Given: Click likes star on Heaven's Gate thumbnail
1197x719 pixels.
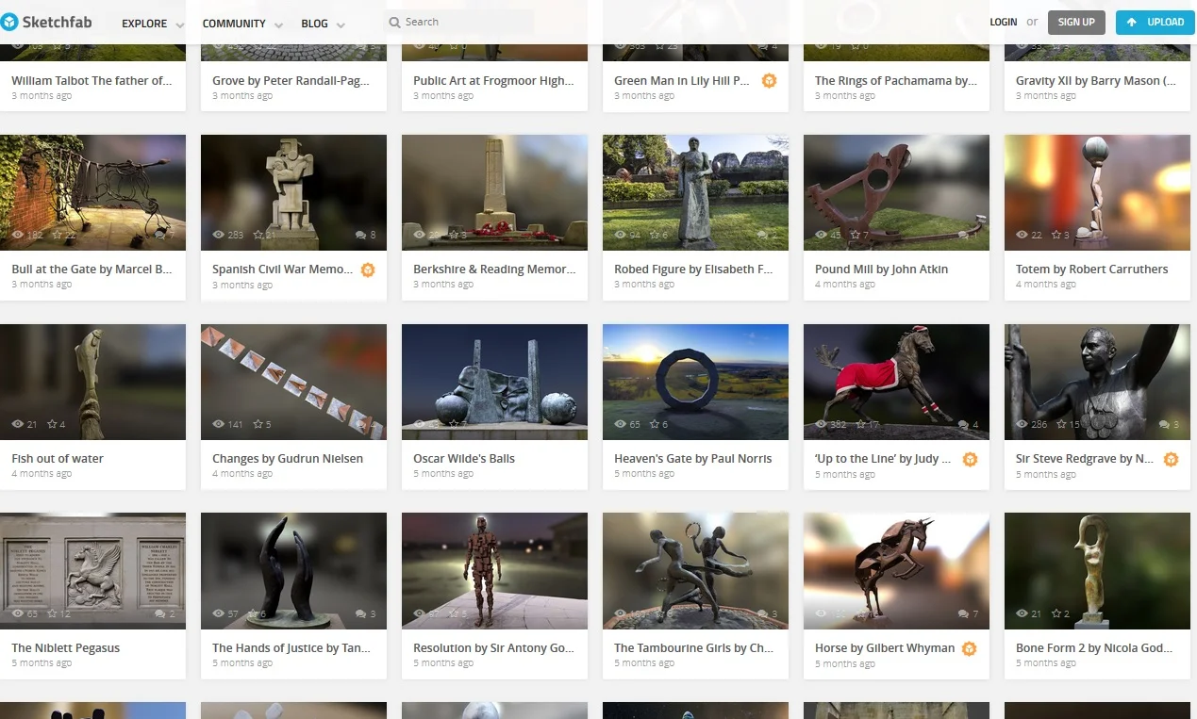Looking at the screenshot, I should 653,424.
